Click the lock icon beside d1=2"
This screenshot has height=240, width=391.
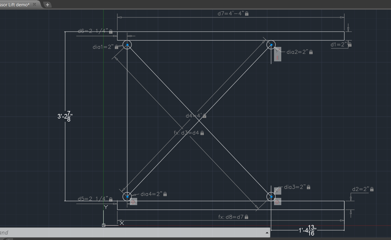coord(350,45)
